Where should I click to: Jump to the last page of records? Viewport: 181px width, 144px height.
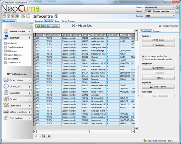[49, 136]
